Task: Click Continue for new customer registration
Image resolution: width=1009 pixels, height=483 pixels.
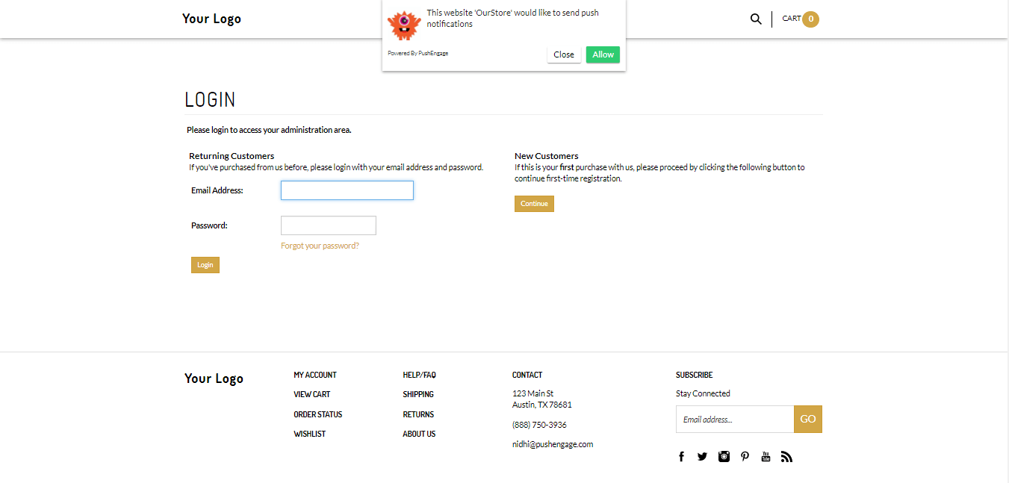Action: 534,204
